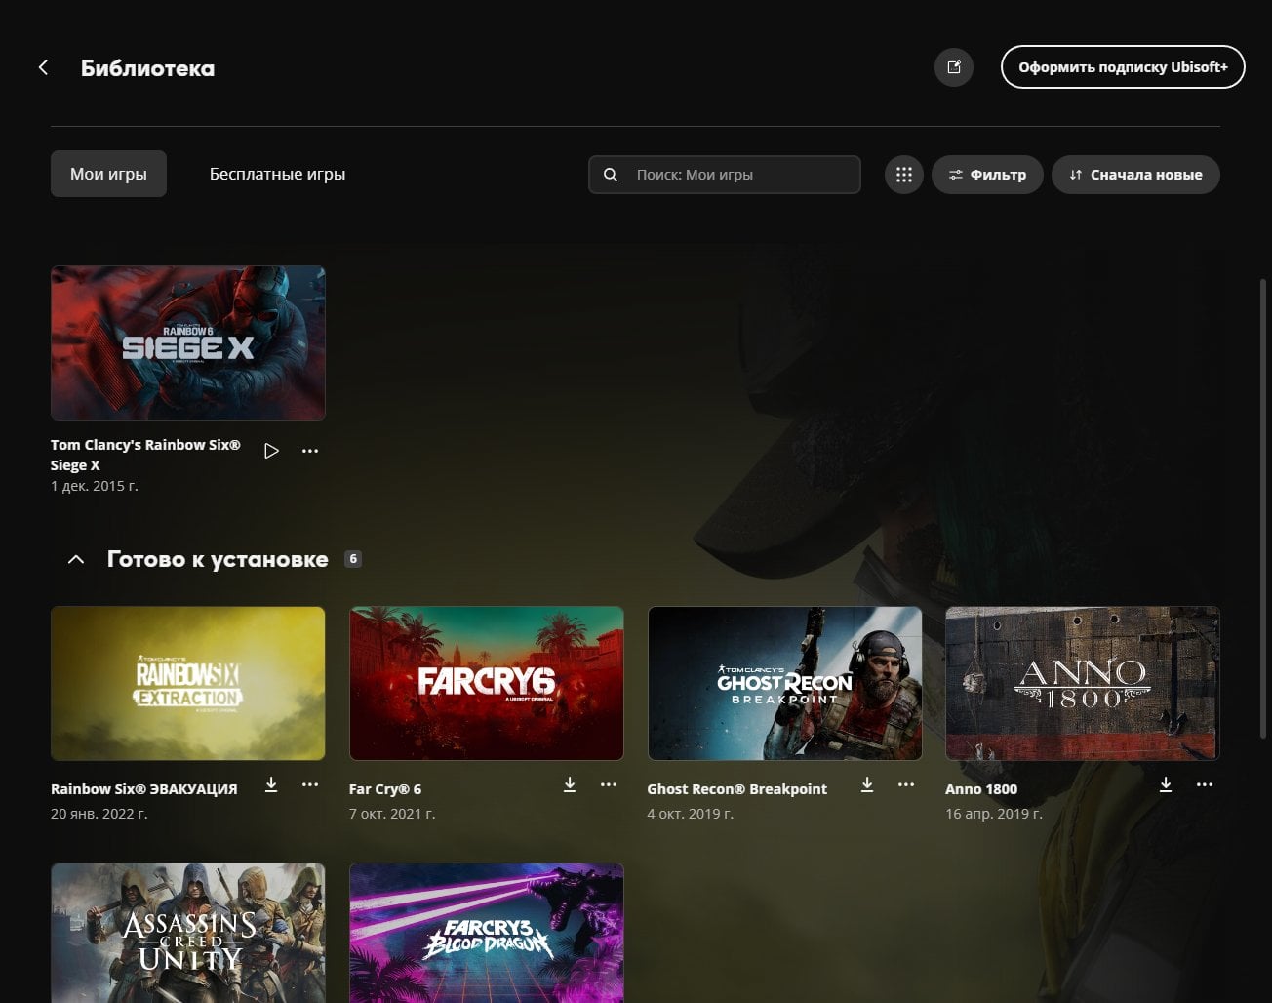
Task: Click the Anno 1800 title text
Action: pos(981,789)
